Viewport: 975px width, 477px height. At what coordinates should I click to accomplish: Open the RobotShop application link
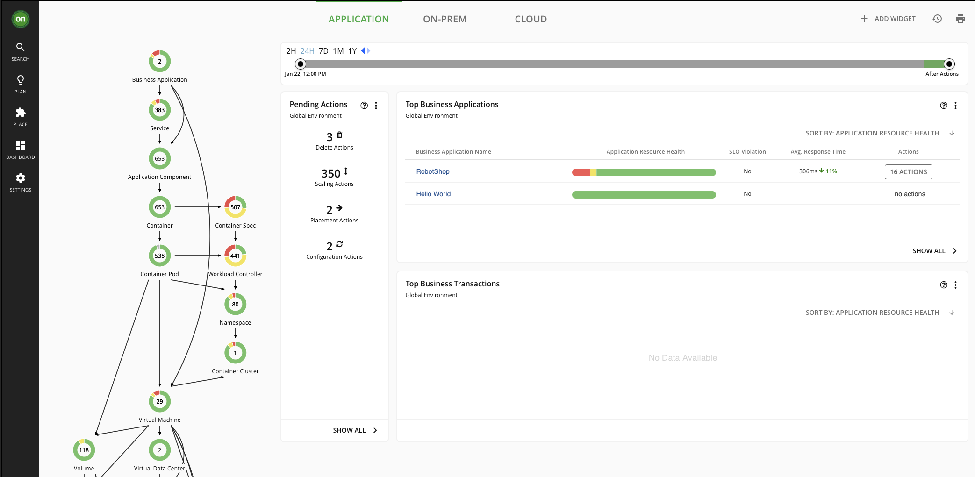coord(433,171)
